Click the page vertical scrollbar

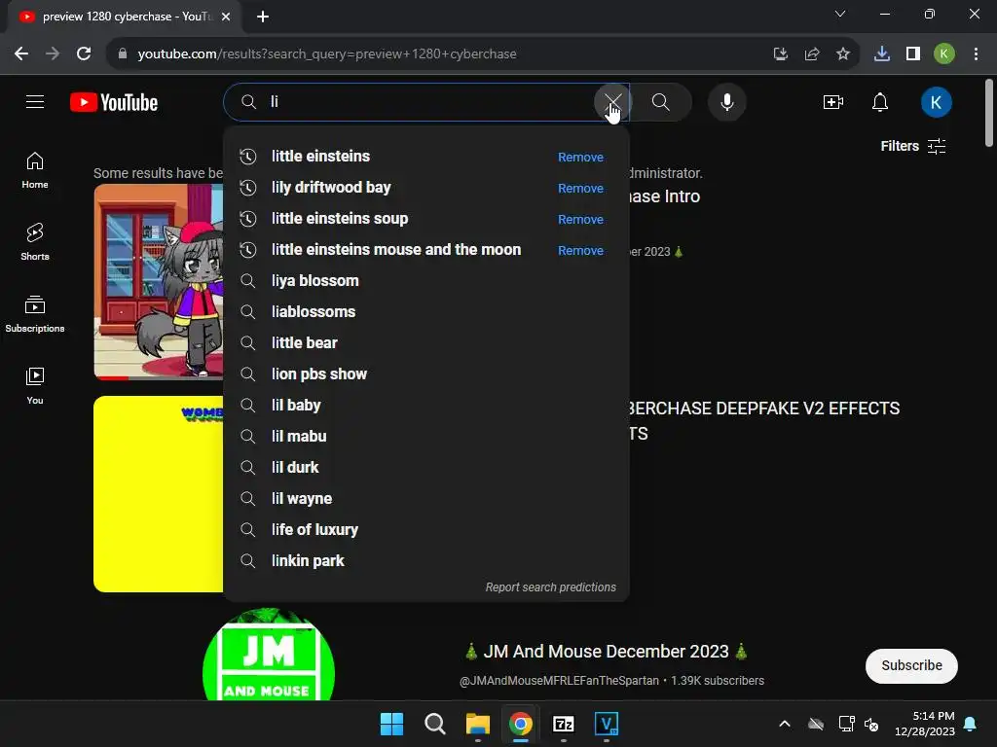click(x=989, y=113)
